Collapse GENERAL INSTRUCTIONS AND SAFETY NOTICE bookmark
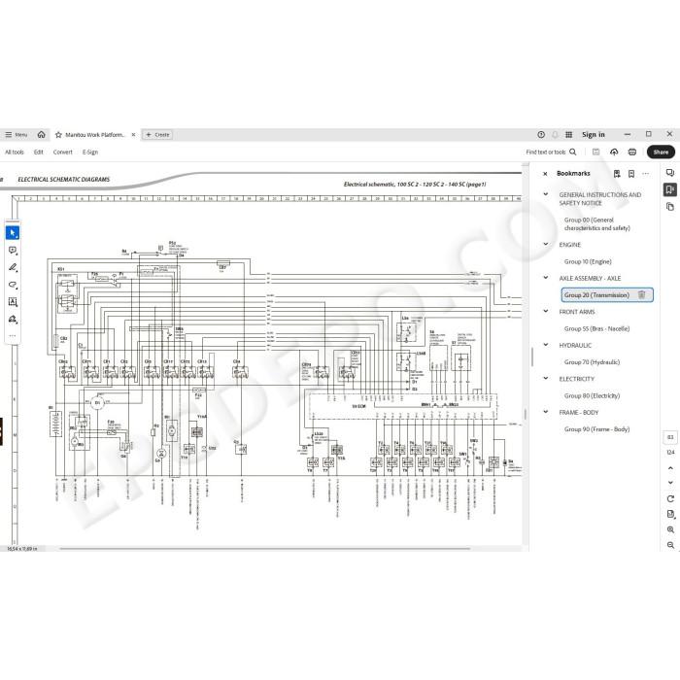 pyautogui.click(x=546, y=194)
